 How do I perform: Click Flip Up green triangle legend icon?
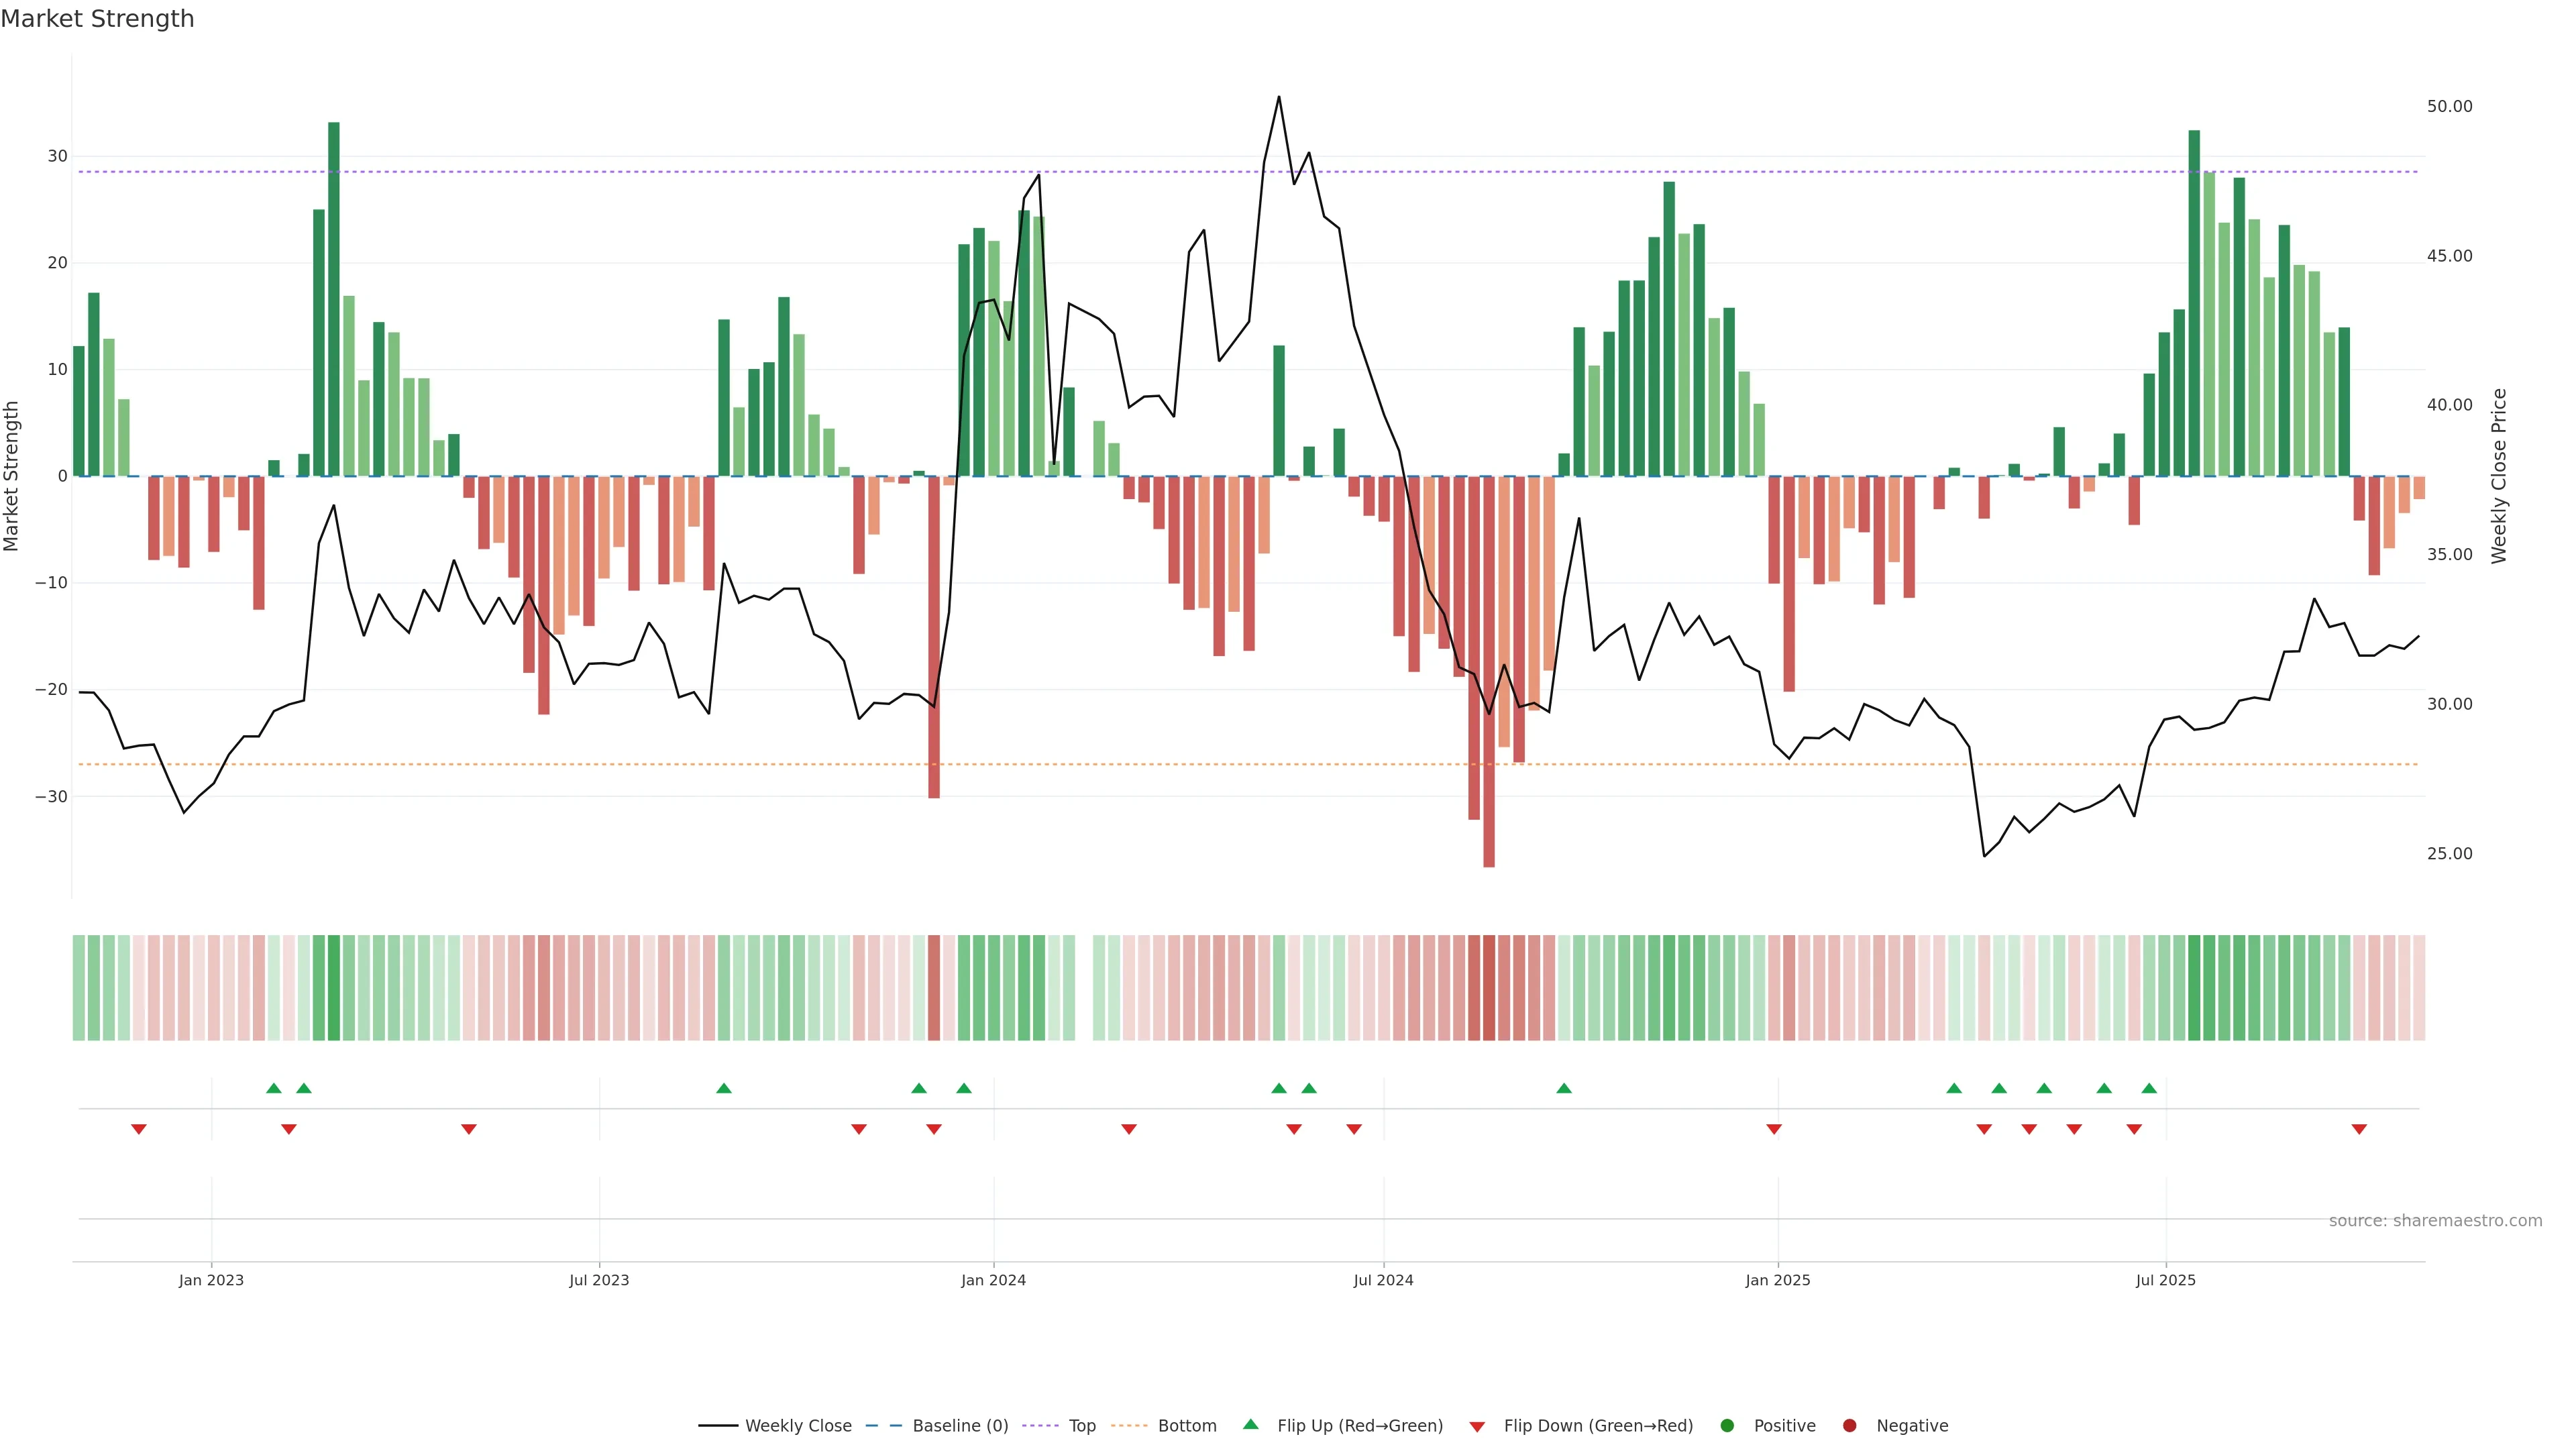[1250, 1424]
